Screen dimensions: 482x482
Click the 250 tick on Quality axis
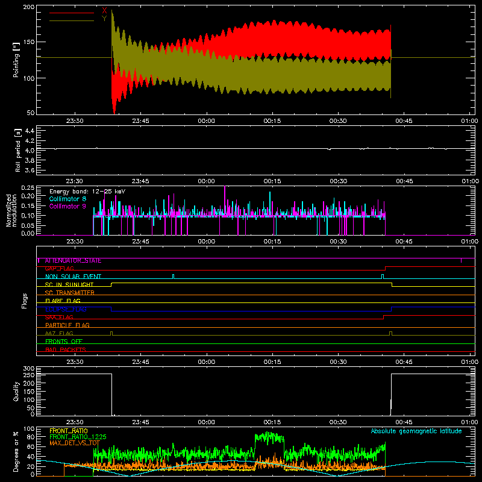click(x=29, y=375)
